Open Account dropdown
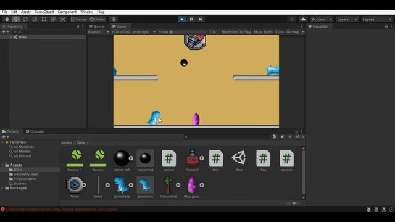 [322, 19]
